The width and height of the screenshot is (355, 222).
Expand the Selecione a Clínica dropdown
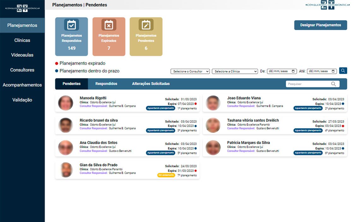point(235,71)
